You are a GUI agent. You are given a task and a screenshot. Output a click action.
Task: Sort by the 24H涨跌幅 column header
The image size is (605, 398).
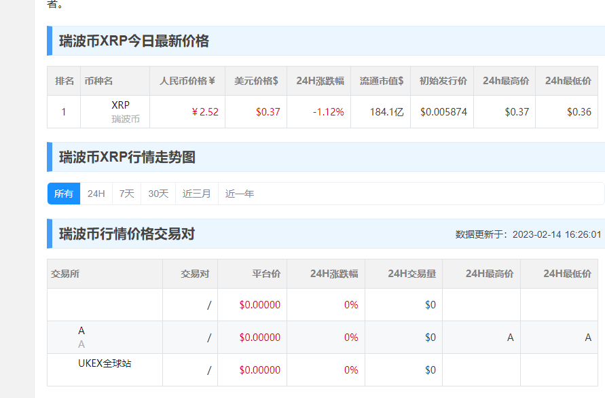(x=317, y=81)
